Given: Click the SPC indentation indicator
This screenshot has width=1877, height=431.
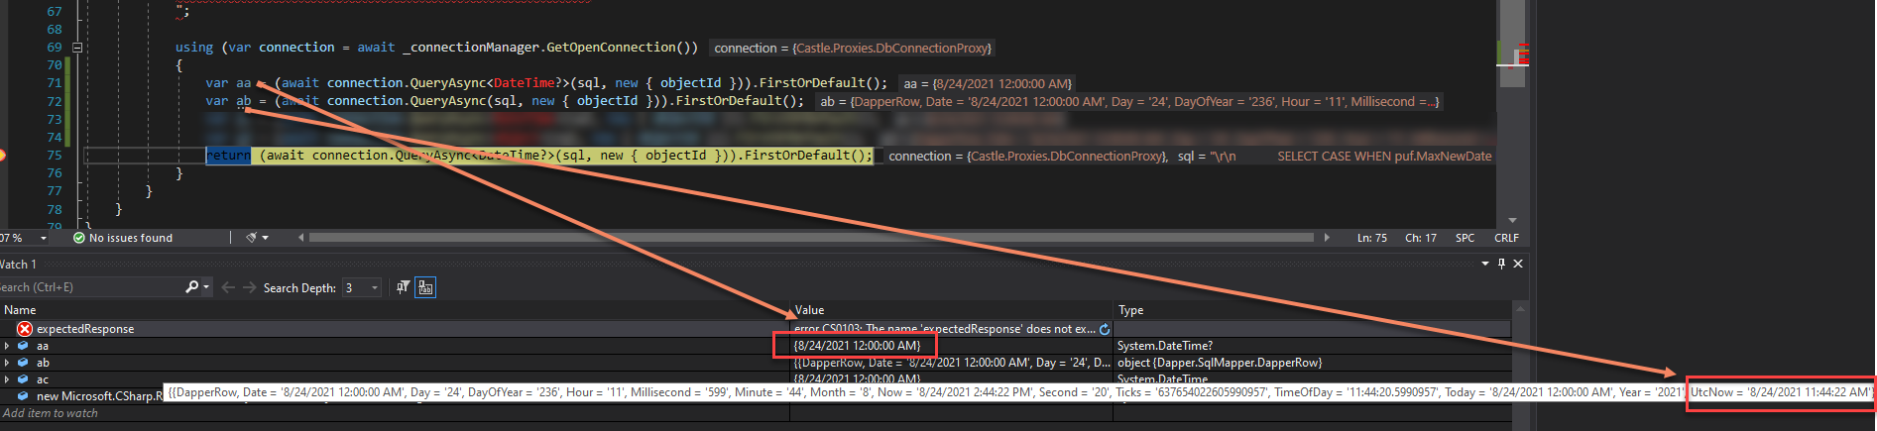Looking at the screenshot, I should [x=1465, y=238].
